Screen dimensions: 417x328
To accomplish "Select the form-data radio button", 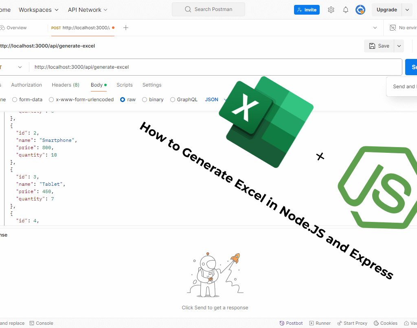I will point(15,100).
